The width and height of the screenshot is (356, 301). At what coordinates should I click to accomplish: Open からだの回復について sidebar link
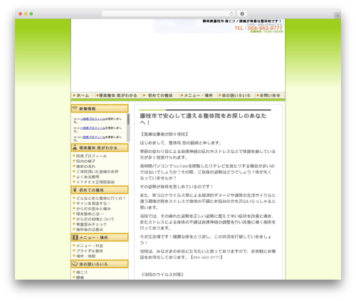coord(95,219)
